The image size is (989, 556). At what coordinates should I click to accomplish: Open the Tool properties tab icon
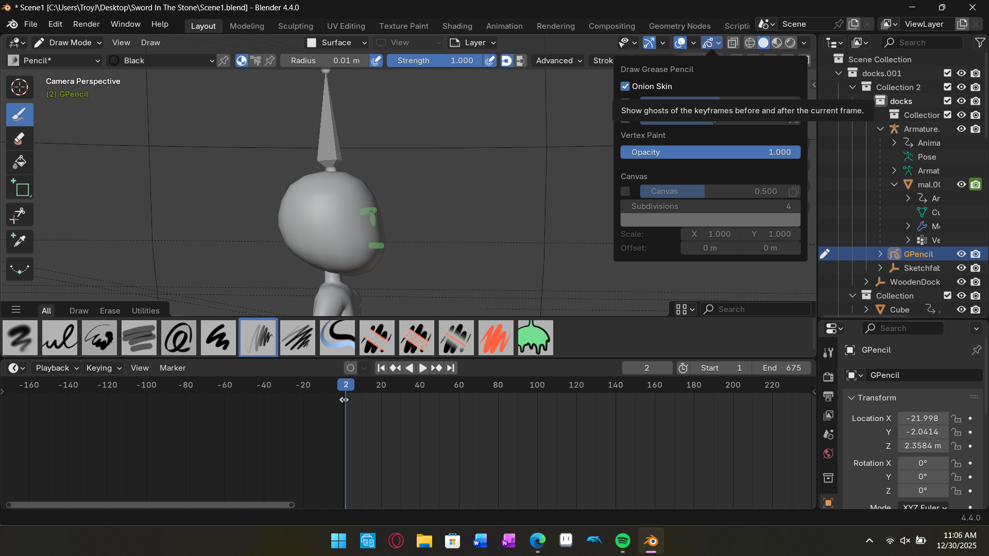pyautogui.click(x=828, y=353)
